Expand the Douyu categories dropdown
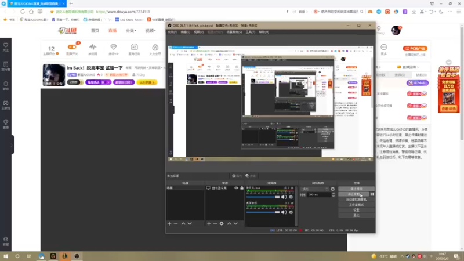Viewport: 464px width, 261px height. (131, 31)
